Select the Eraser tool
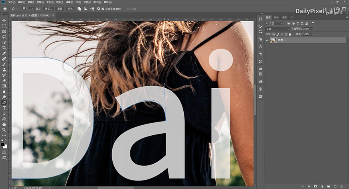This screenshot has height=189, width=349. click(x=4, y=81)
